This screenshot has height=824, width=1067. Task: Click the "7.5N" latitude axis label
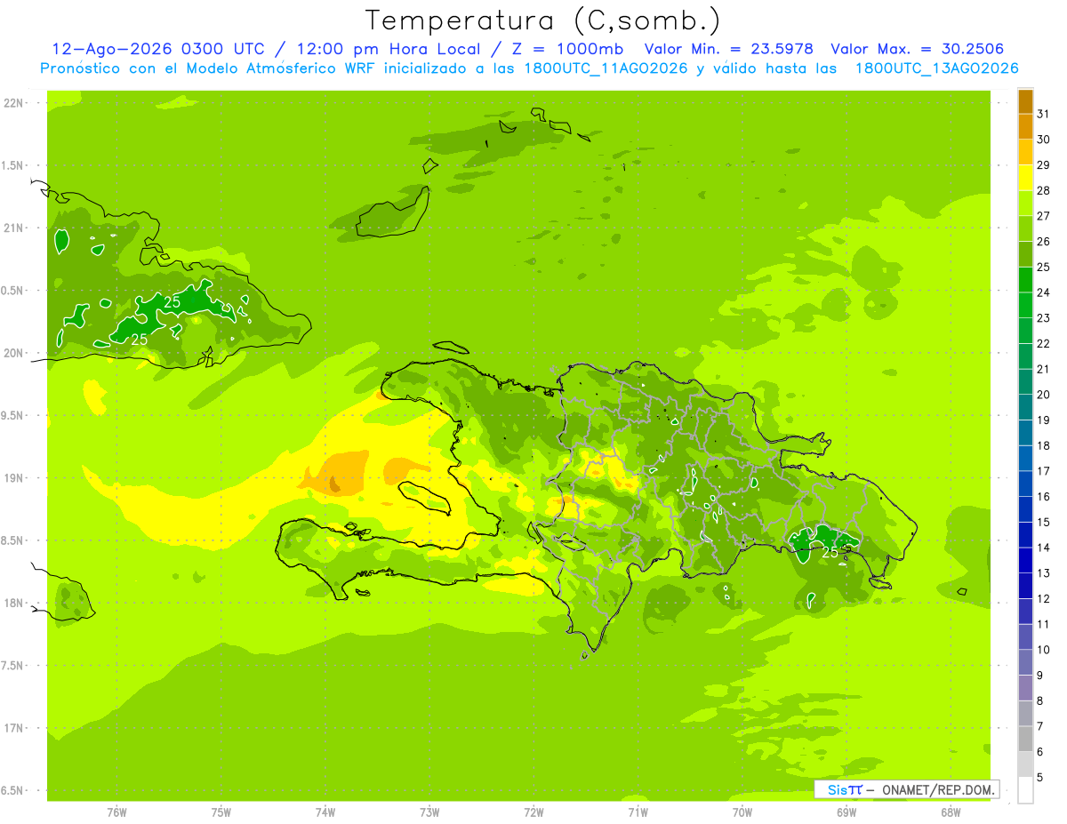pos(13,665)
